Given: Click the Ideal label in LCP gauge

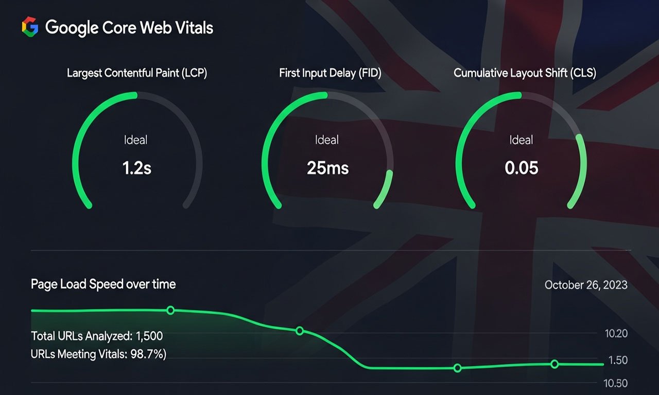Looking at the screenshot, I should pos(135,140).
